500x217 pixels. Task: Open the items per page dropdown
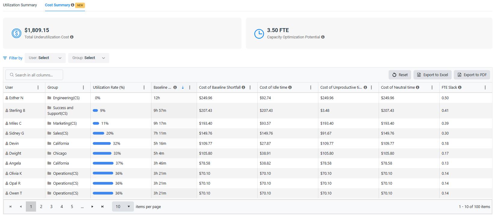(123, 207)
